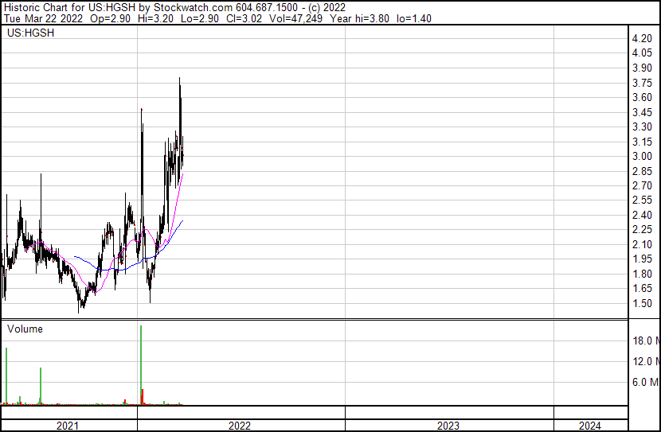The image size is (661, 432).
Task: Click the end of the magenta moving average line
Action: click(183, 173)
